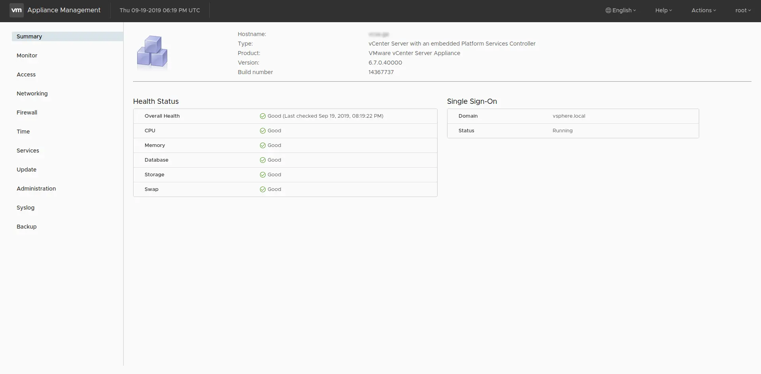Screen dimensions: 761x374
Task: Select Summary in the sidebar
Action: (x=67, y=36)
